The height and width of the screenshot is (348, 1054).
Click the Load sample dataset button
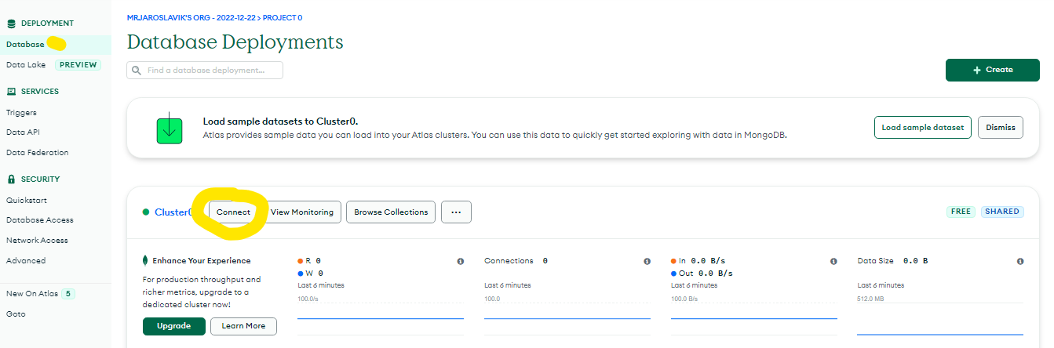923,127
